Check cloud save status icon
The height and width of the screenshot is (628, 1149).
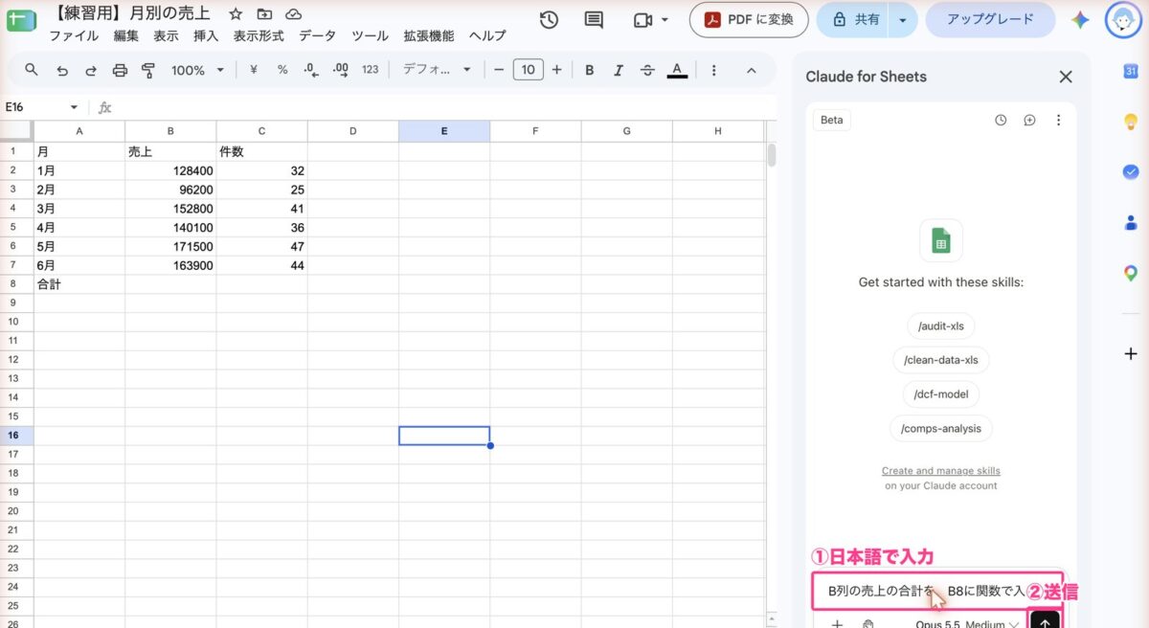tap(294, 14)
